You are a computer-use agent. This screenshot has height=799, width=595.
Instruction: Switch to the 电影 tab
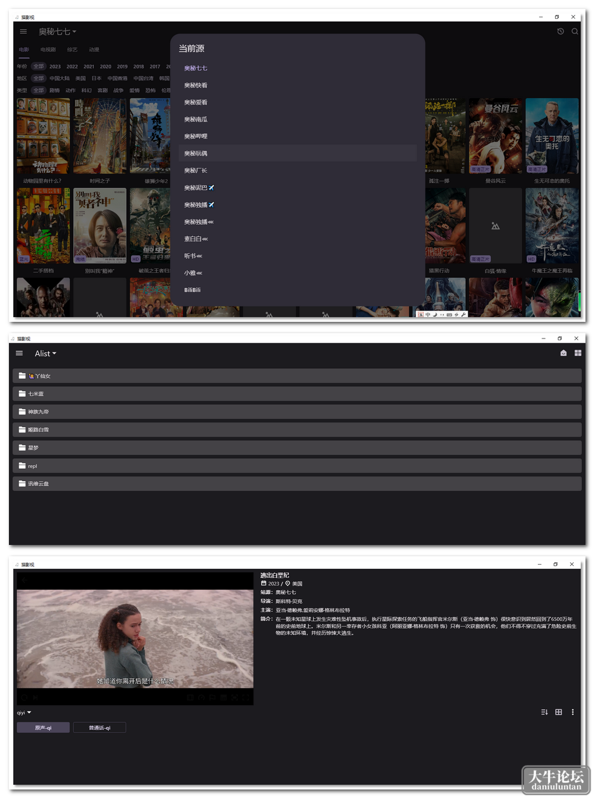[24, 50]
